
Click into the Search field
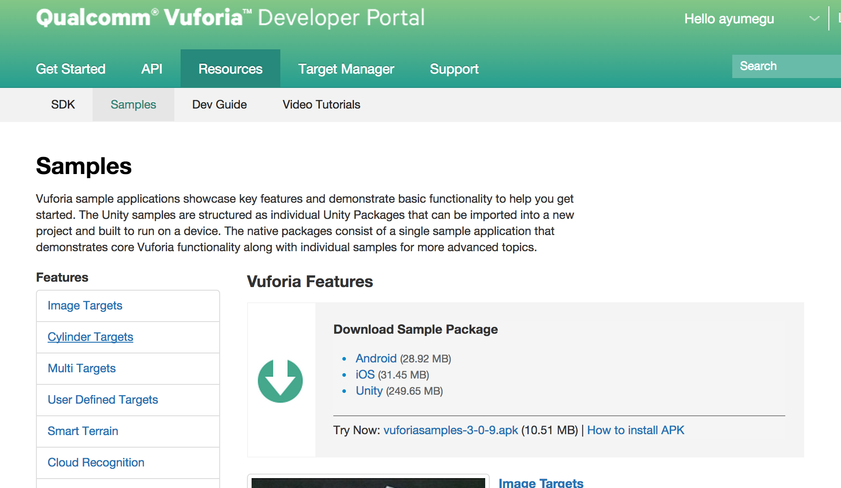tap(786, 66)
